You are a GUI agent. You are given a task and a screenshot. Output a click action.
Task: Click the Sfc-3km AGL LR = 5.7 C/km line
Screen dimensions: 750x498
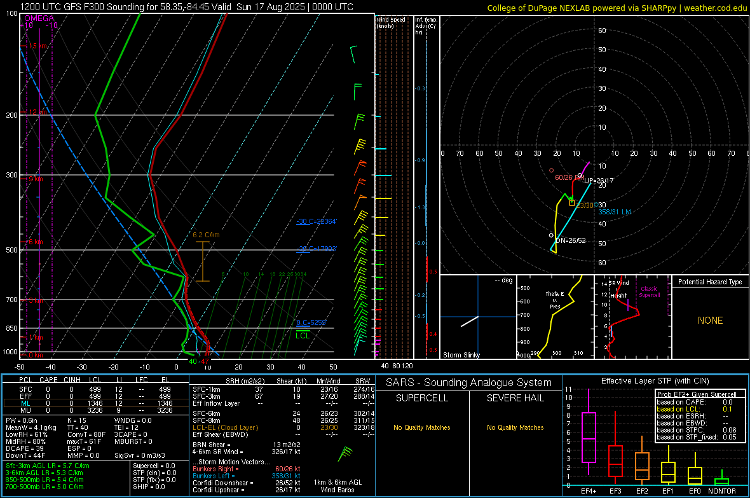(48, 466)
